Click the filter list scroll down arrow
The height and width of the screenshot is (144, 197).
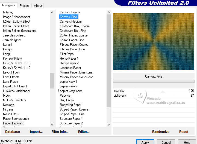click(x=108, y=125)
